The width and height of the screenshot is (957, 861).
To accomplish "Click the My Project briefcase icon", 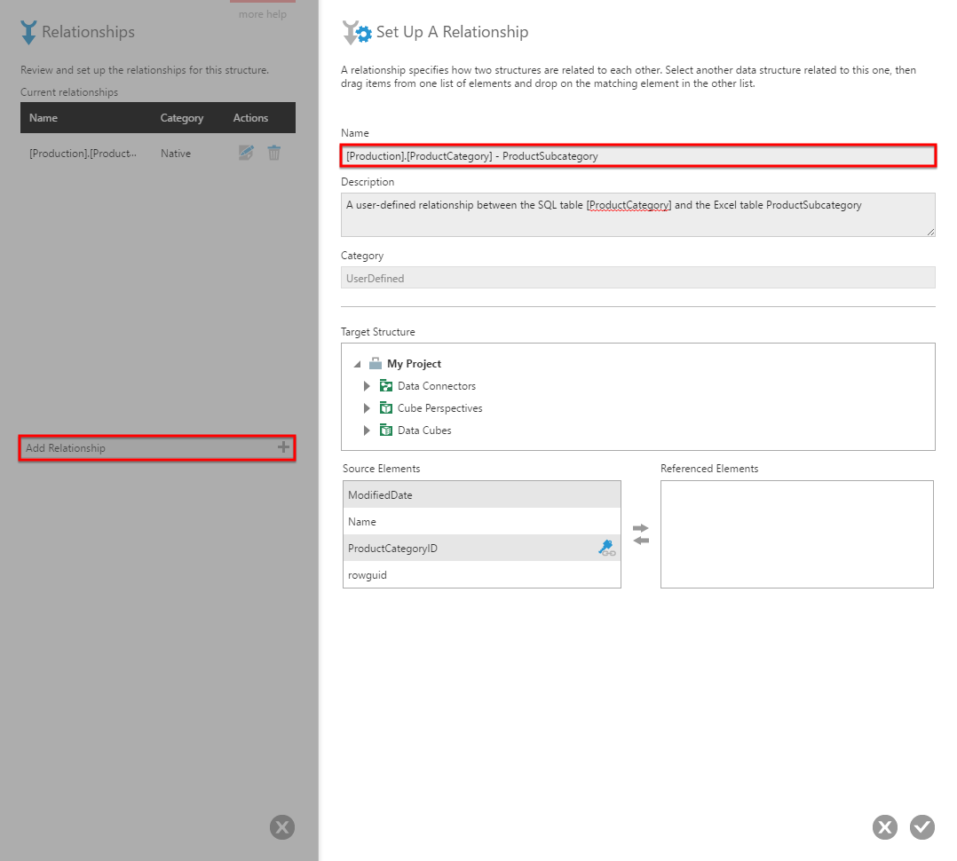I will (x=376, y=364).
